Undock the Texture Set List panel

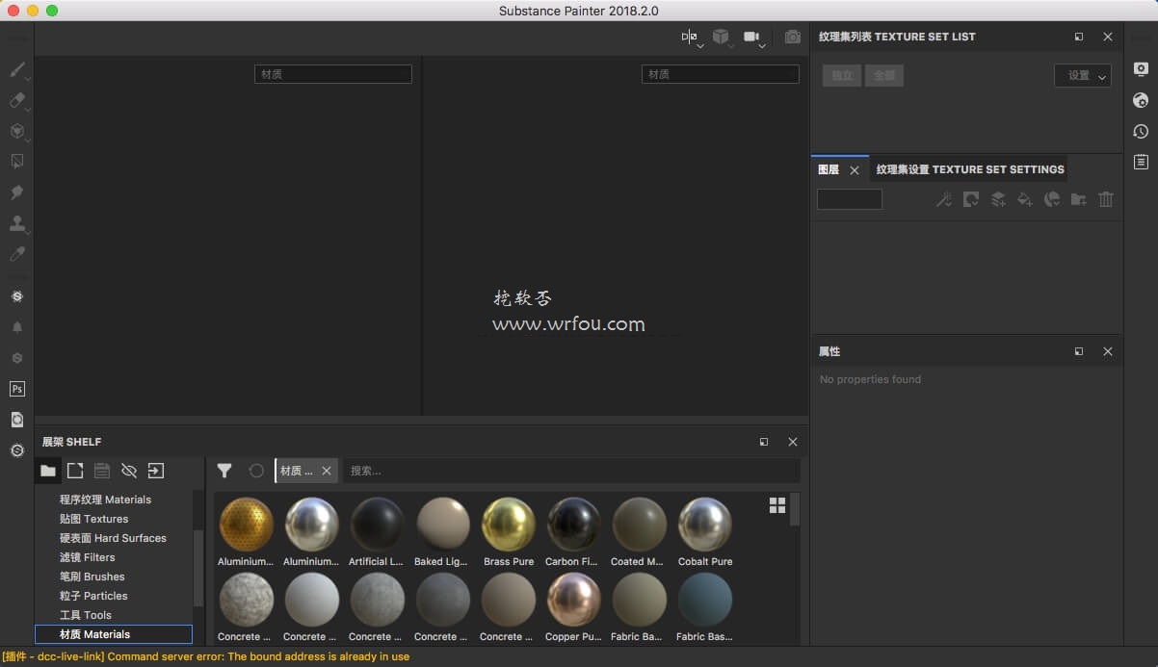[1079, 37]
